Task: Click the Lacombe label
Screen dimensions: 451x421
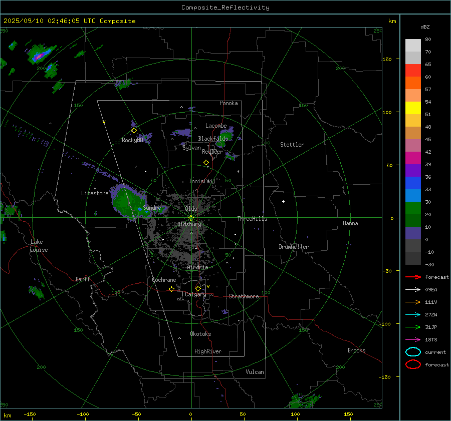Action: coord(216,126)
